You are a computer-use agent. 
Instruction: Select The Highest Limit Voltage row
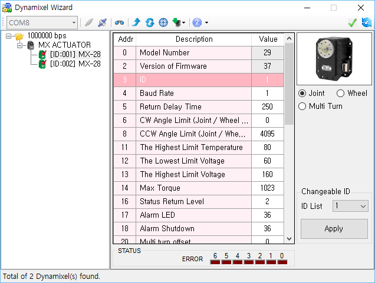(199, 174)
